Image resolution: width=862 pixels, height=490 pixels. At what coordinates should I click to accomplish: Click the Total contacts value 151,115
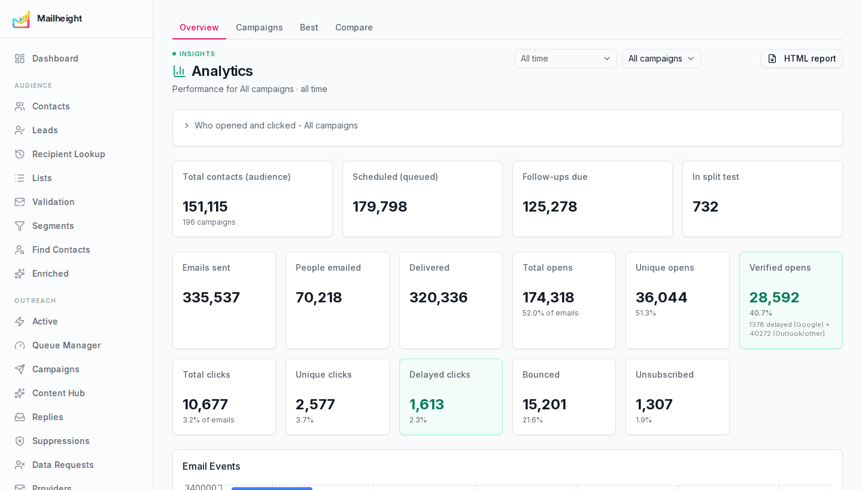205,207
